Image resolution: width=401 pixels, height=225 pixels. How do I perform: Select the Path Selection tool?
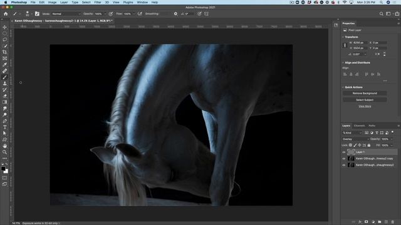pos(4,133)
